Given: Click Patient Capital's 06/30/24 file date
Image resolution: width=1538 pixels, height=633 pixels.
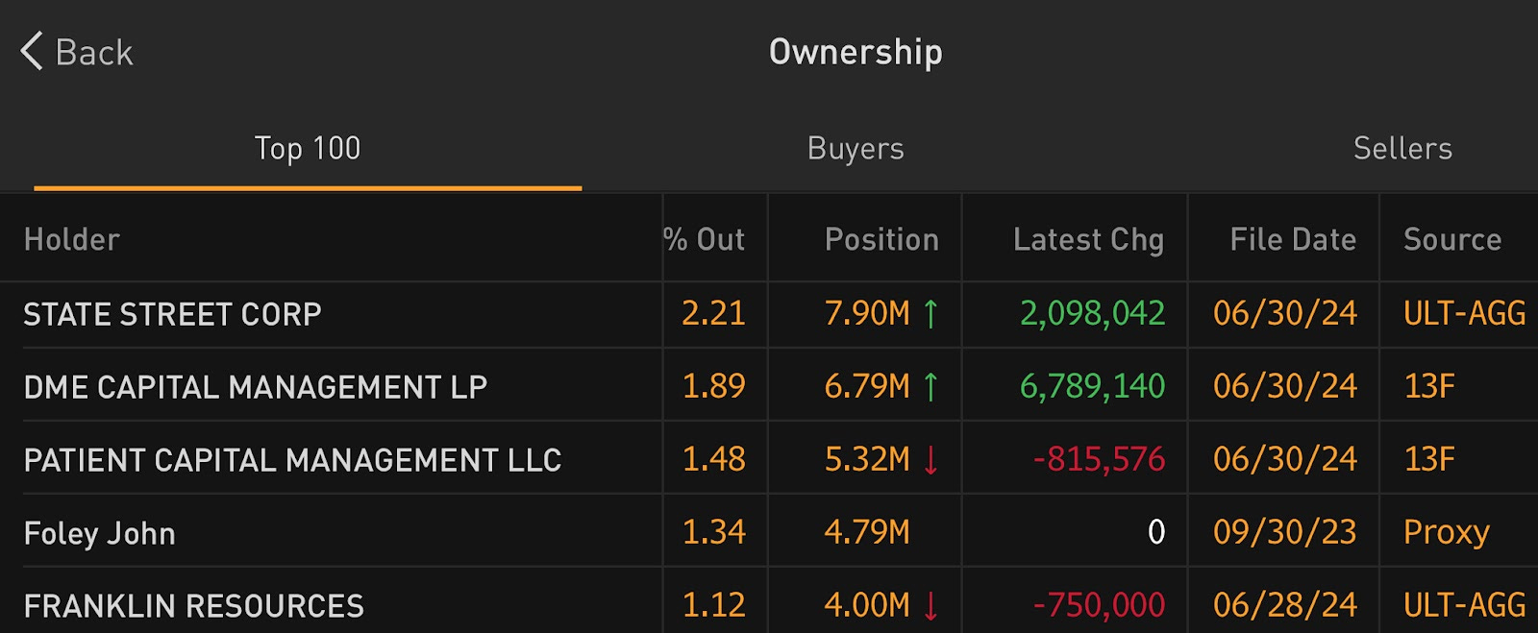Looking at the screenshot, I should point(1285,459).
